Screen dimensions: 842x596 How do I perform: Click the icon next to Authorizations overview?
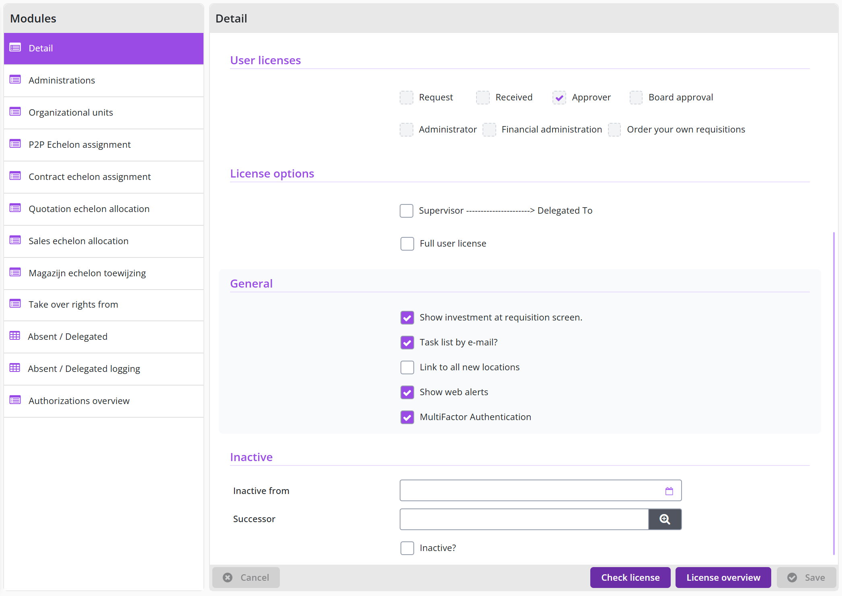click(x=15, y=400)
